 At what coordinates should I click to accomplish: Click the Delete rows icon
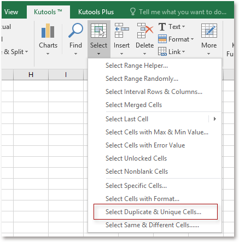145,31
